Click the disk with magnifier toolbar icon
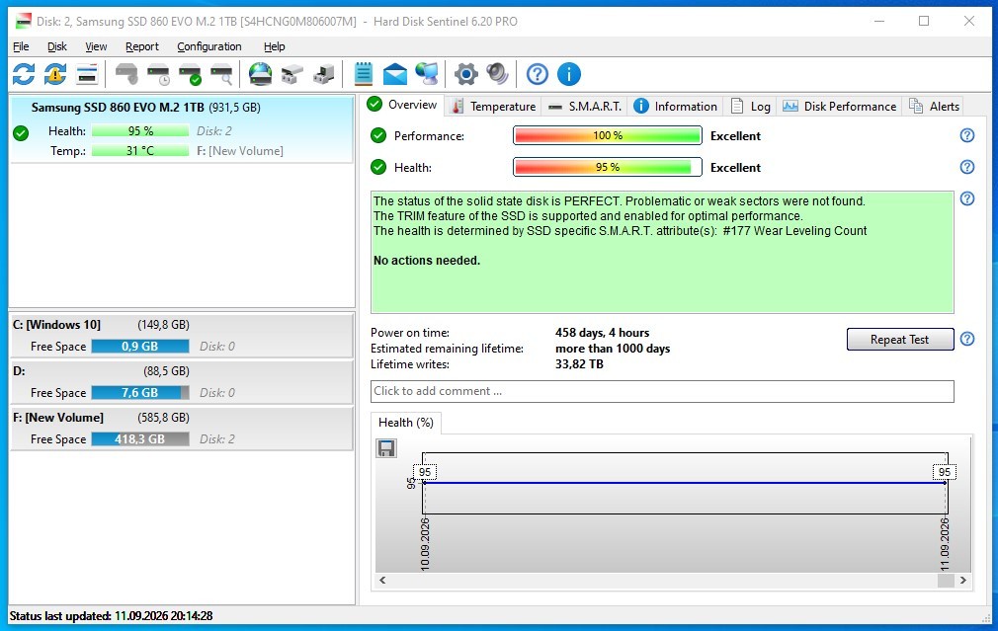Image resolution: width=998 pixels, height=631 pixels. [x=221, y=74]
